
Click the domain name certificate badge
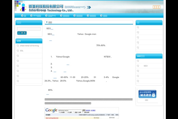pos(147,94)
